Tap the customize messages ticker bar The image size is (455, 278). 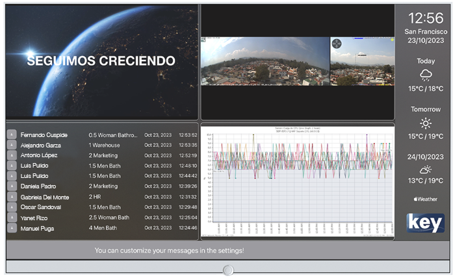click(169, 250)
